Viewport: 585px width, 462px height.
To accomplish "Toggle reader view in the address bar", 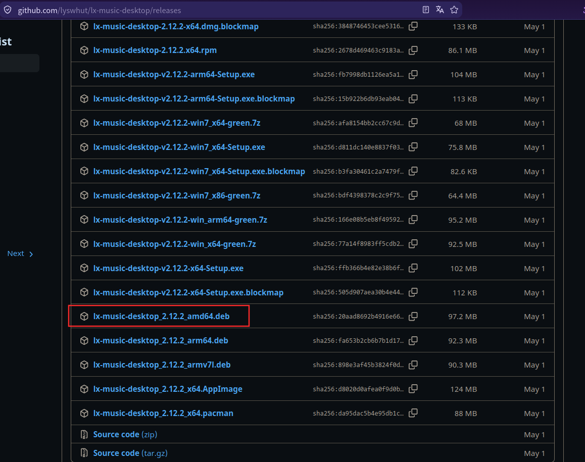I will point(426,10).
